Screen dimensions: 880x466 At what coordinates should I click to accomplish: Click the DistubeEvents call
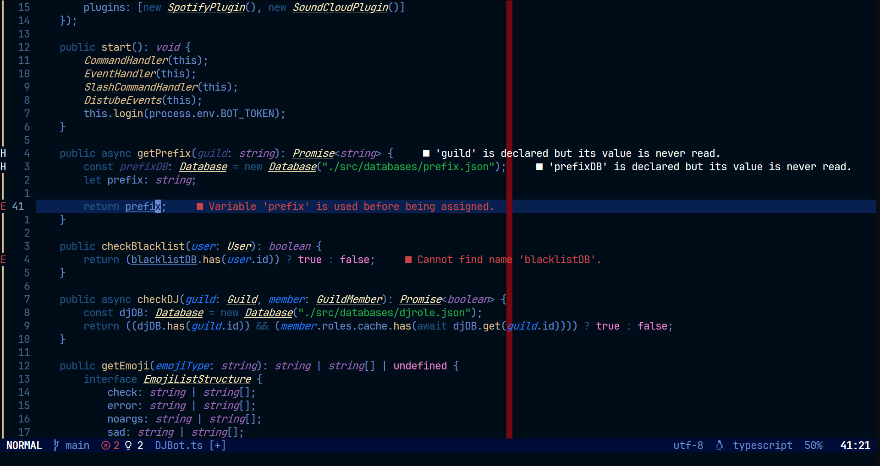[x=123, y=100]
